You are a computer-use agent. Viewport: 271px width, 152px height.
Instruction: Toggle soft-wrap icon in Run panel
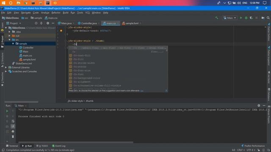(x=13, y=121)
